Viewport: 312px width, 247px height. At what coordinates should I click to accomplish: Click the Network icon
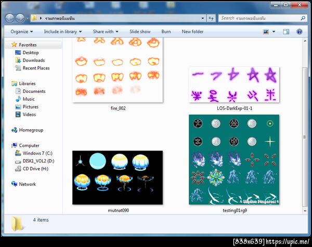click(14, 184)
